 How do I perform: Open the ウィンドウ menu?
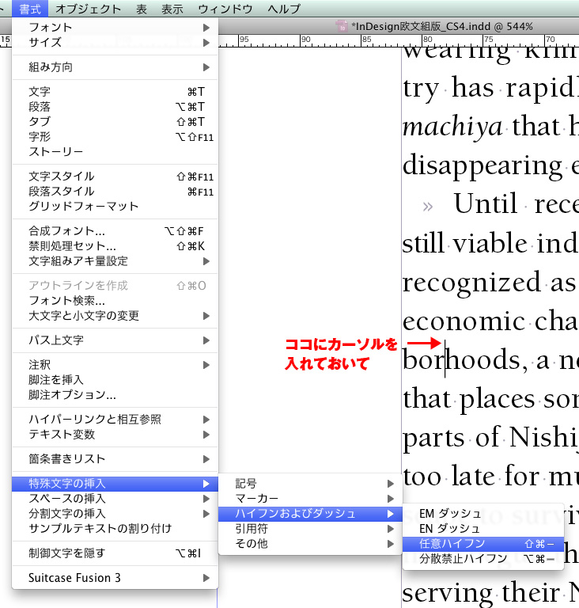click(x=225, y=9)
